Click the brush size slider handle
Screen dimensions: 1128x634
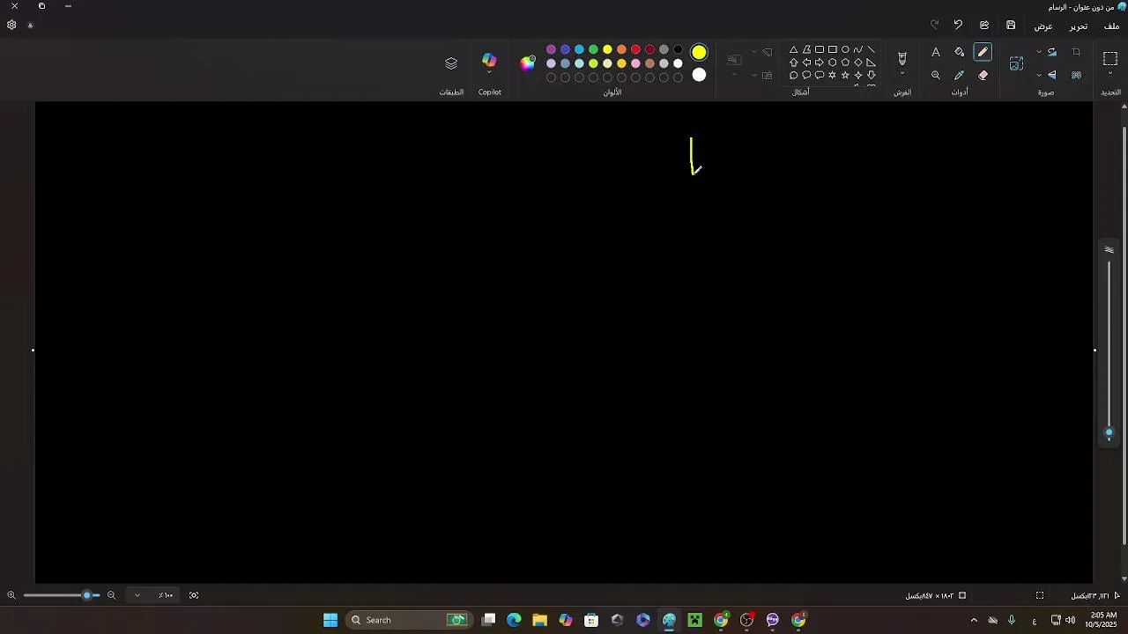pos(1109,432)
